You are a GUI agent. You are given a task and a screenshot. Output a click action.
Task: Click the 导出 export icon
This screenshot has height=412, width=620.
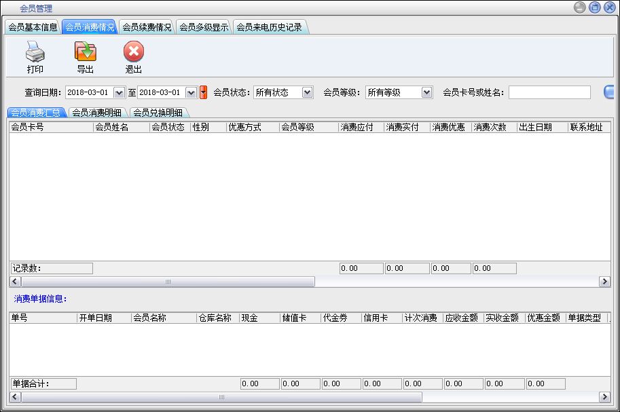tap(85, 52)
